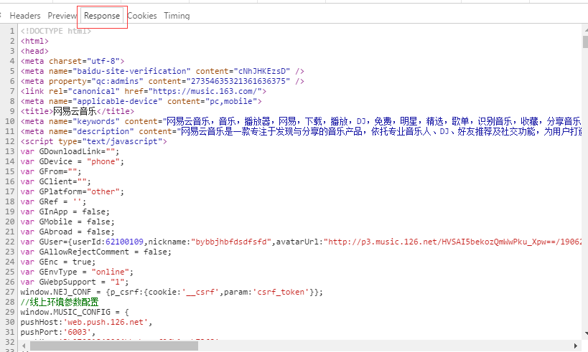Click line number 22 in gutter

point(10,242)
